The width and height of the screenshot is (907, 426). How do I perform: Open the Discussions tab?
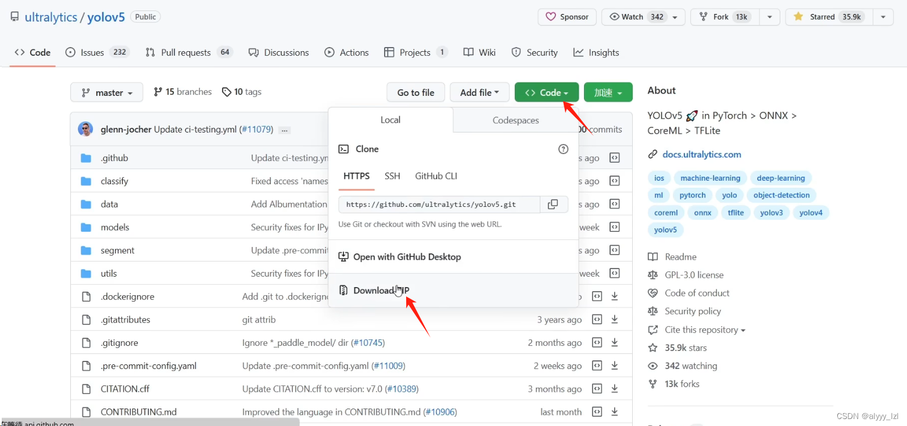click(278, 52)
